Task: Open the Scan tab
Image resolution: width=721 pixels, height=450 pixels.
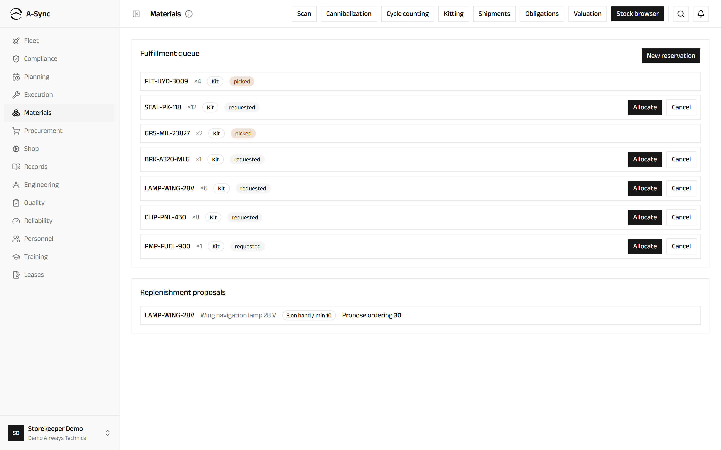Action: pos(304,14)
